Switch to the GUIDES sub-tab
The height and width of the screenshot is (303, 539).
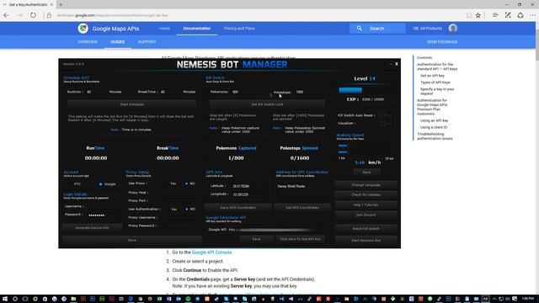pos(118,42)
